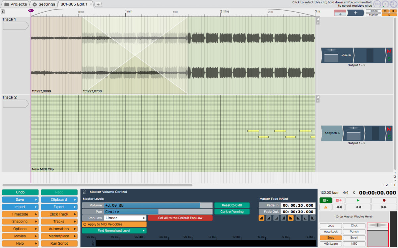
Task: Open the Export menu
Action: click(59, 207)
